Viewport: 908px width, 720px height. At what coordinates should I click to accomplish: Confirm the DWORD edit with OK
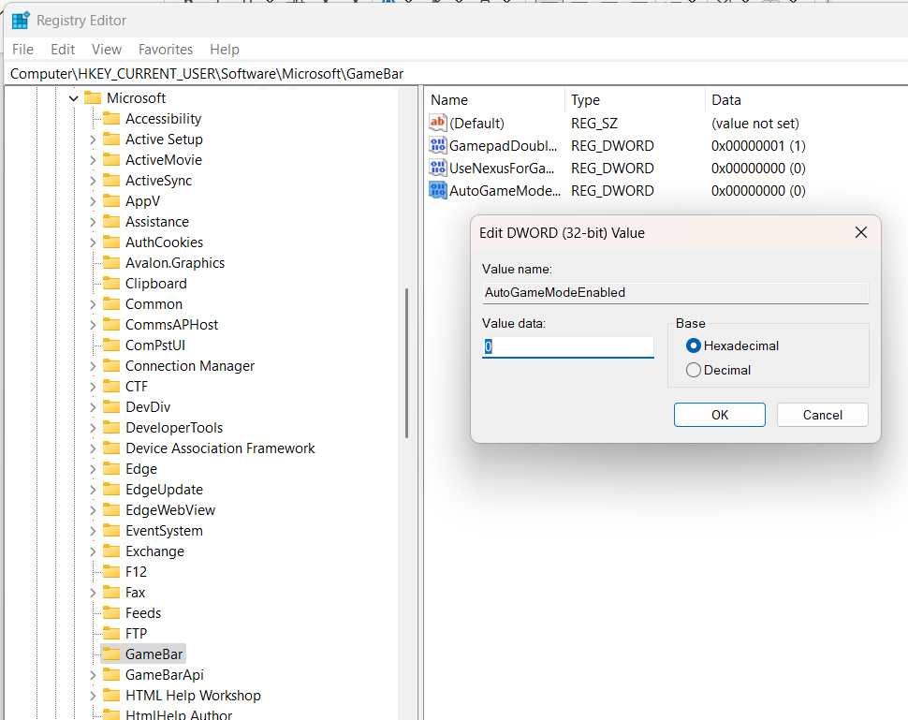click(x=720, y=415)
